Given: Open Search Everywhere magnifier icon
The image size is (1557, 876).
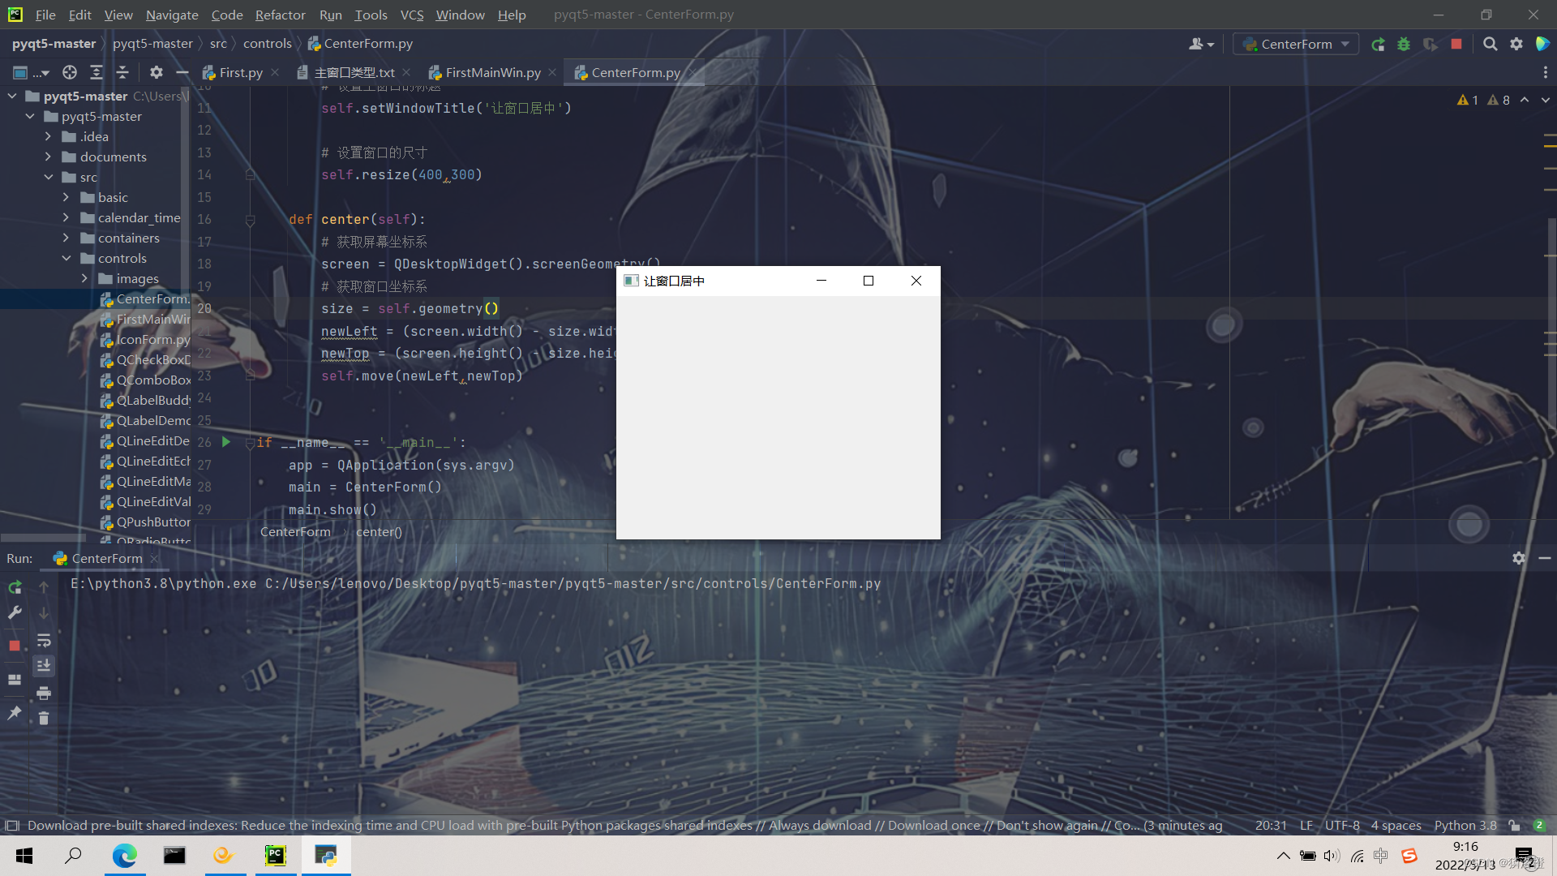Looking at the screenshot, I should [x=1490, y=45].
